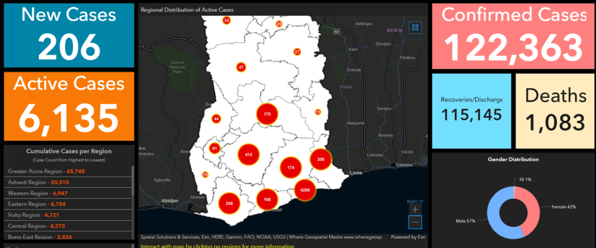Click the 208 cases cluster marker

321,159
